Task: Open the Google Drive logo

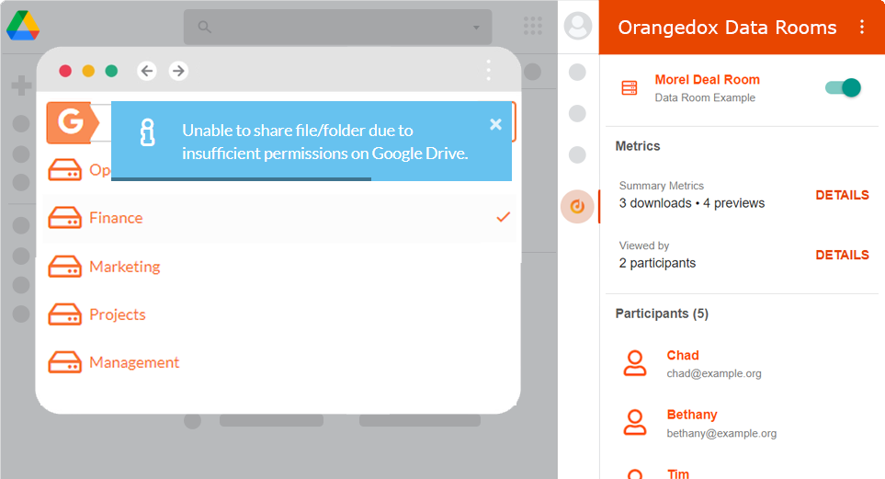Action: tap(23, 26)
